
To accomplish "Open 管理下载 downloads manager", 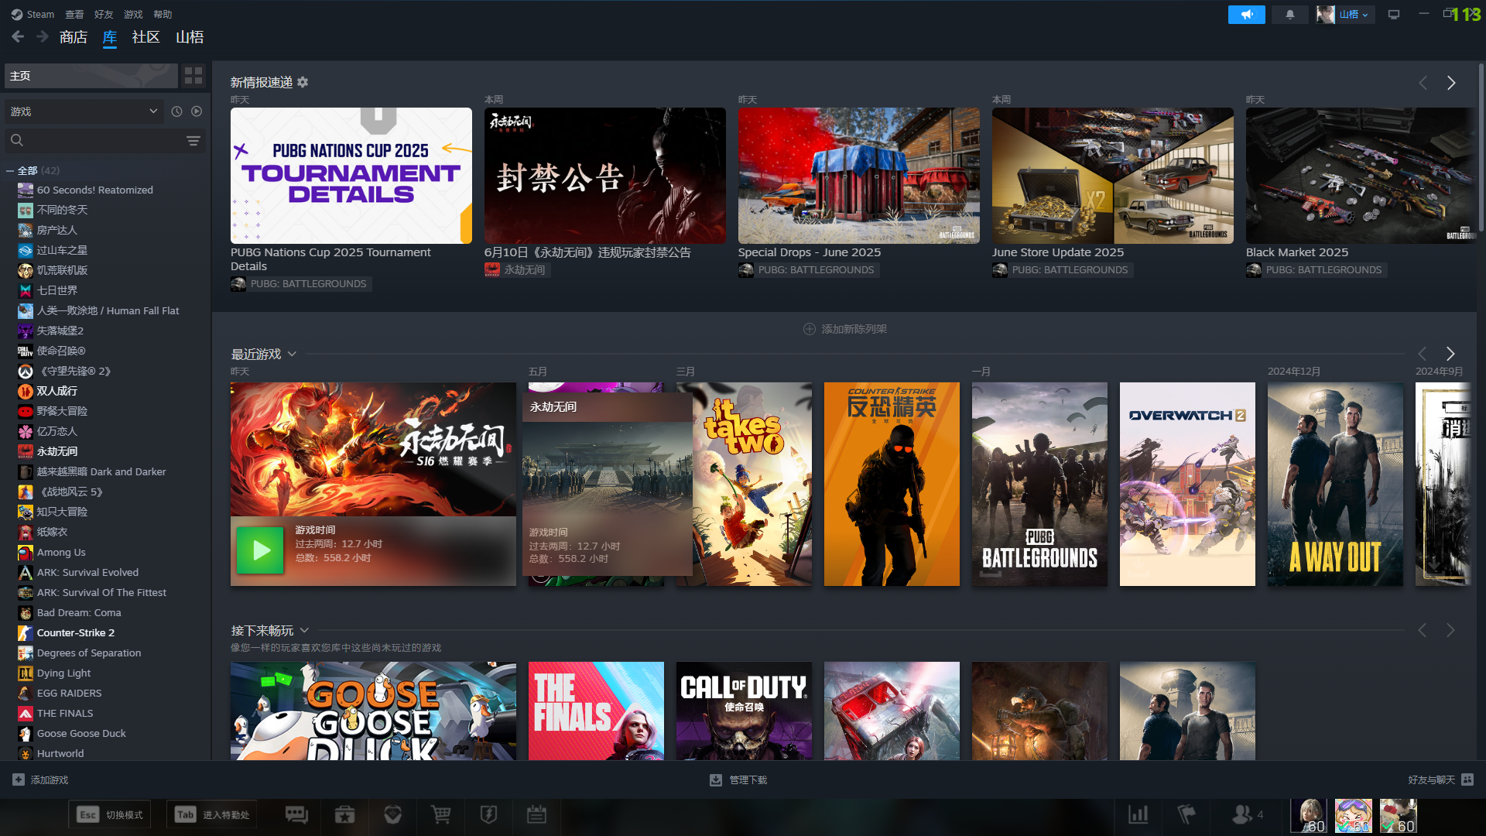I will click(x=738, y=779).
